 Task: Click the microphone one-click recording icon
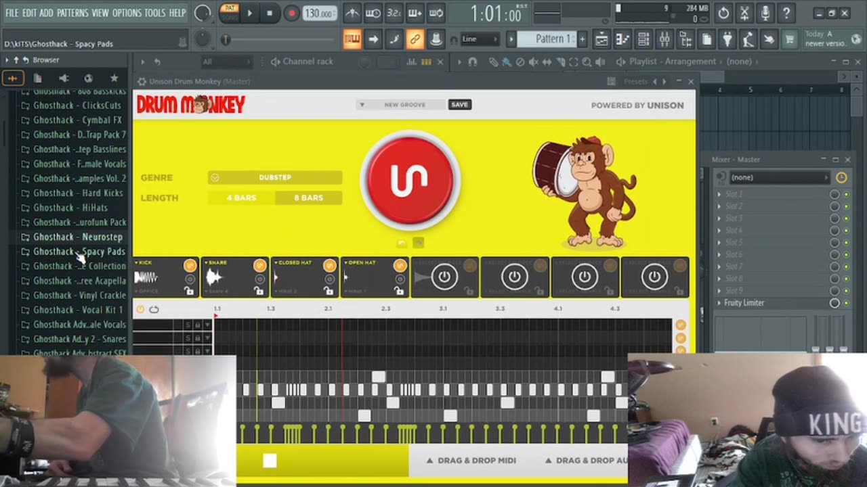pyautogui.click(x=765, y=13)
